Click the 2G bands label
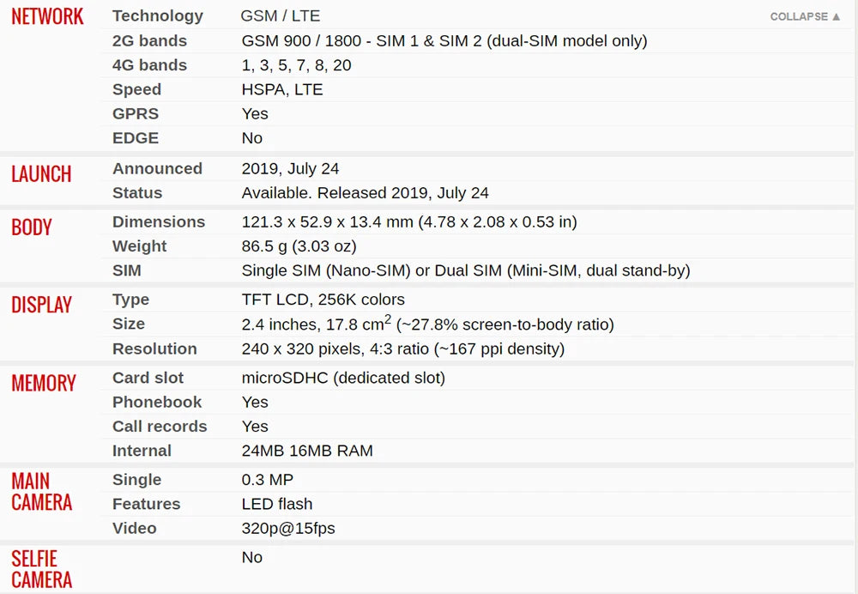The image size is (858, 594). pyautogui.click(x=149, y=40)
